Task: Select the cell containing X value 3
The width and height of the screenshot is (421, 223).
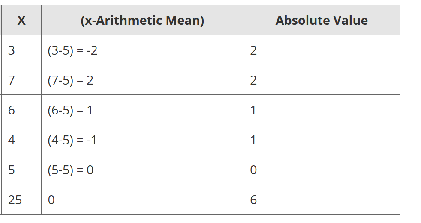Action: click(12, 50)
